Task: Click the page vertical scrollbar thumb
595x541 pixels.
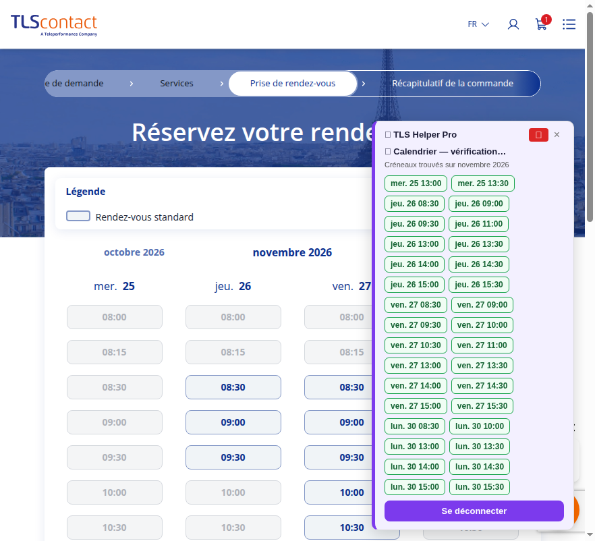Action: point(590,117)
